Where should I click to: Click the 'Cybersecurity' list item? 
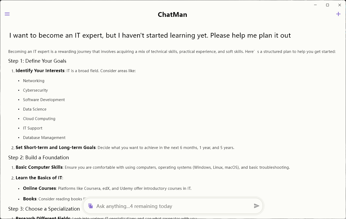click(x=35, y=90)
